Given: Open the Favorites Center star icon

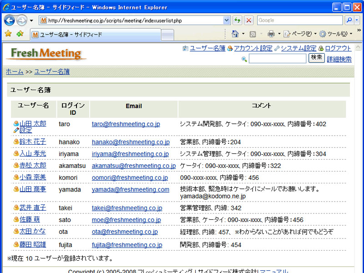Looking at the screenshot, I should click(8, 34).
